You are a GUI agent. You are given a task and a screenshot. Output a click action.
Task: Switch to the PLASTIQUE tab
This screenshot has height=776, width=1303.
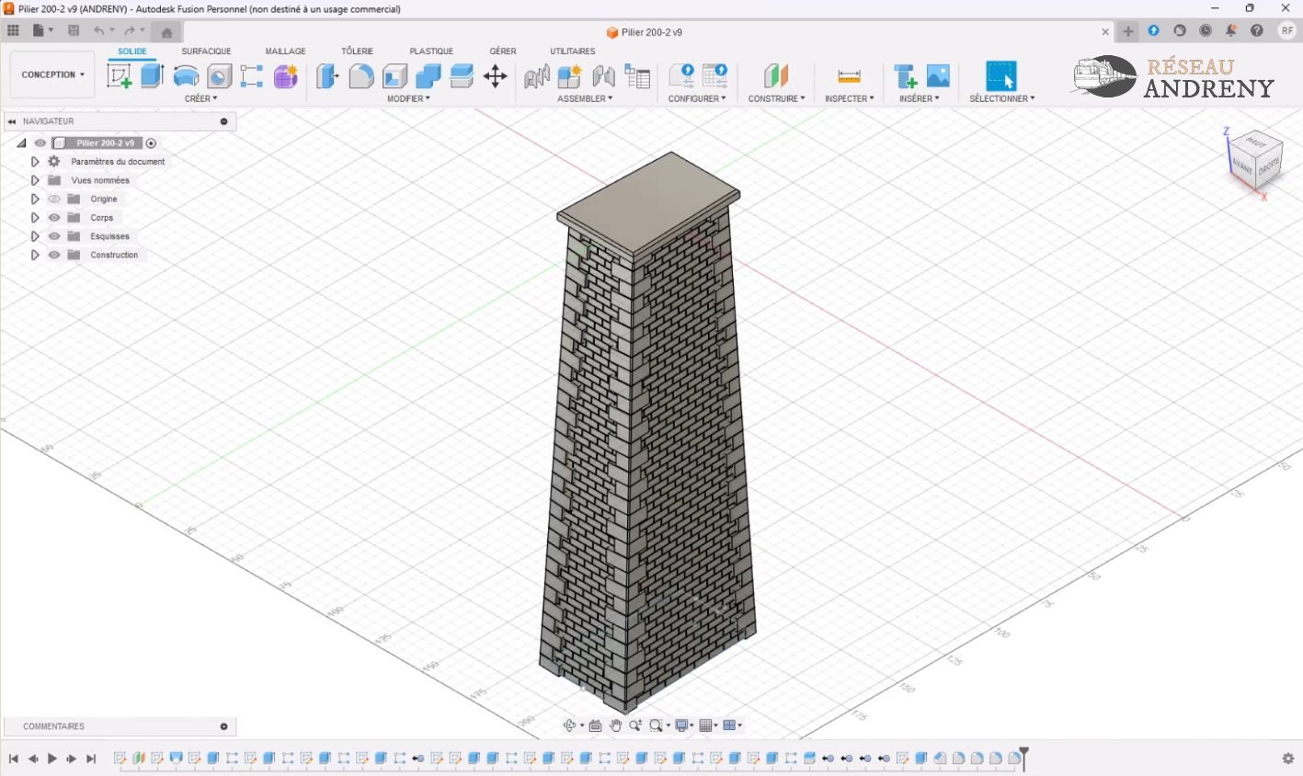point(431,51)
